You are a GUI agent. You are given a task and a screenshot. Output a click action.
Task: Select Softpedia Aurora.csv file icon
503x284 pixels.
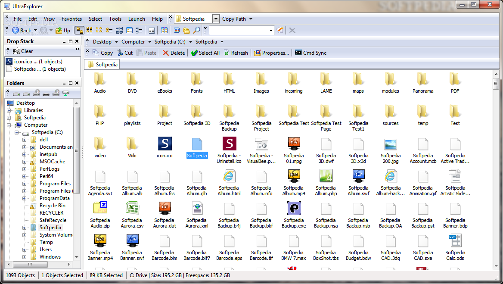point(132,208)
